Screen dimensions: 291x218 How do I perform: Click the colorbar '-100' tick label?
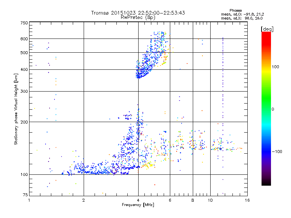(x=277, y=152)
